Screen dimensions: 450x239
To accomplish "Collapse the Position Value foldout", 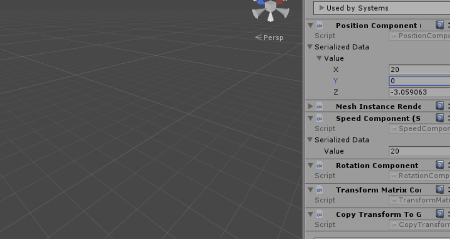I will [319, 58].
